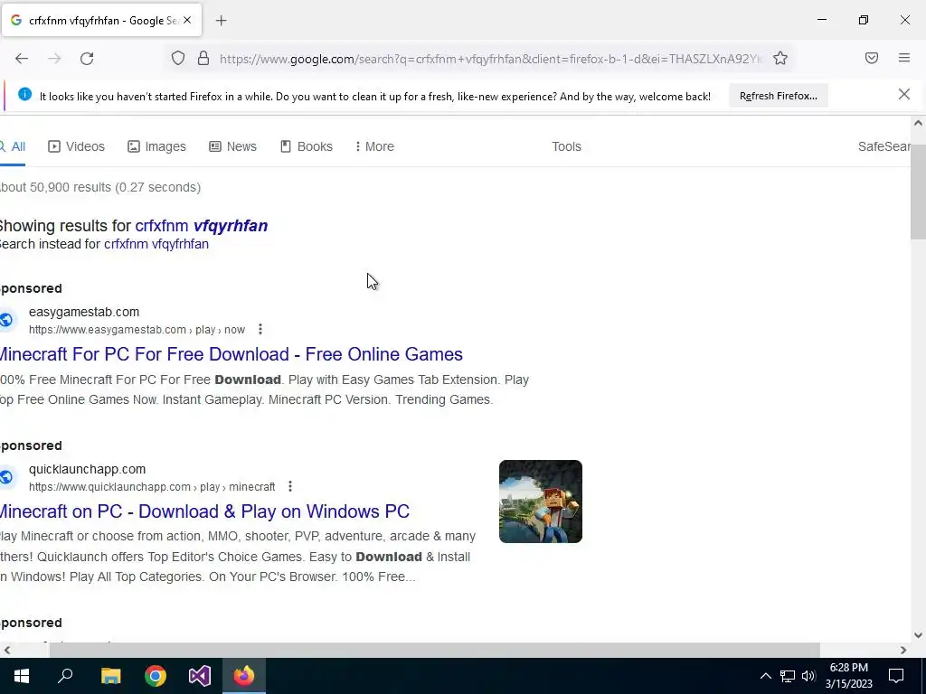
Task: Click the Firefox taskbar icon
Action: 244,676
